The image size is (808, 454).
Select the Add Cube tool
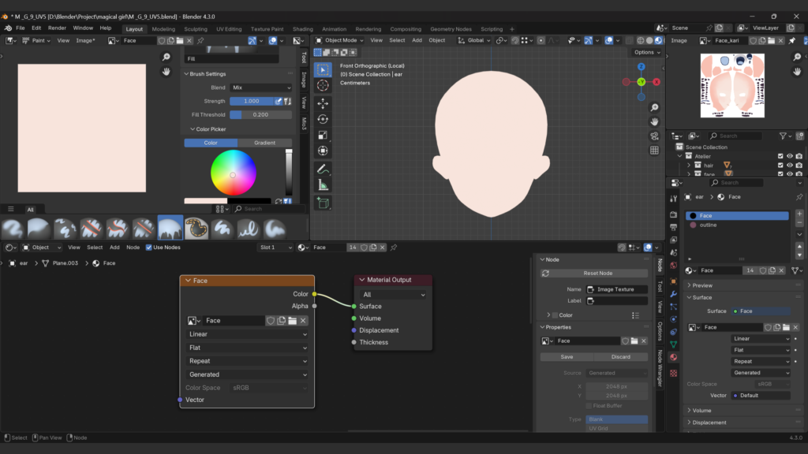point(323,203)
